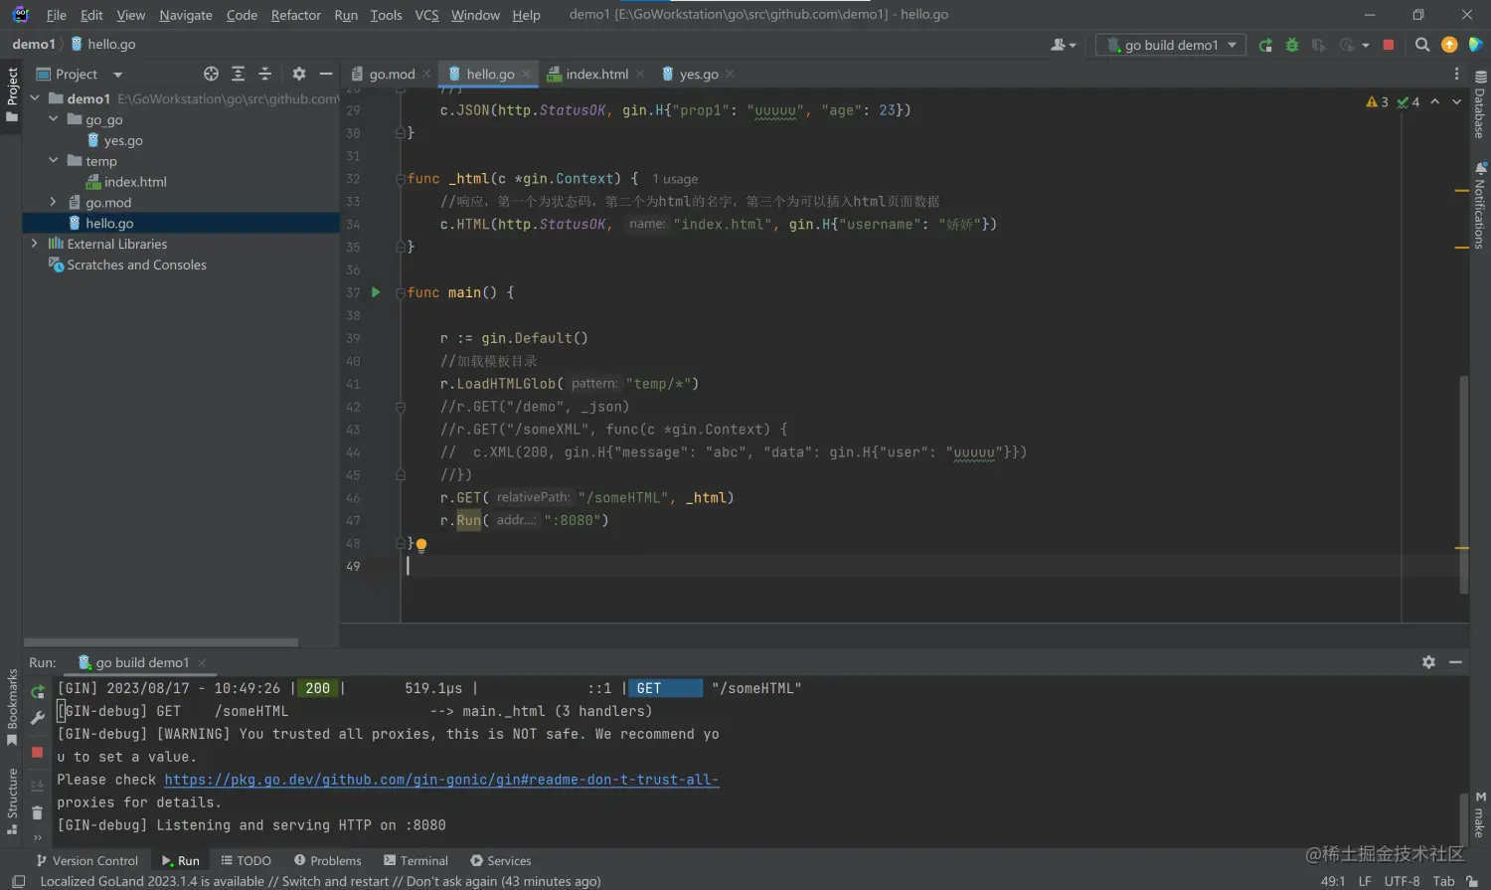This screenshot has width=1491, height=890.
Task: Collapse the temp folder in the project tree
Action: tap(54, 161)
